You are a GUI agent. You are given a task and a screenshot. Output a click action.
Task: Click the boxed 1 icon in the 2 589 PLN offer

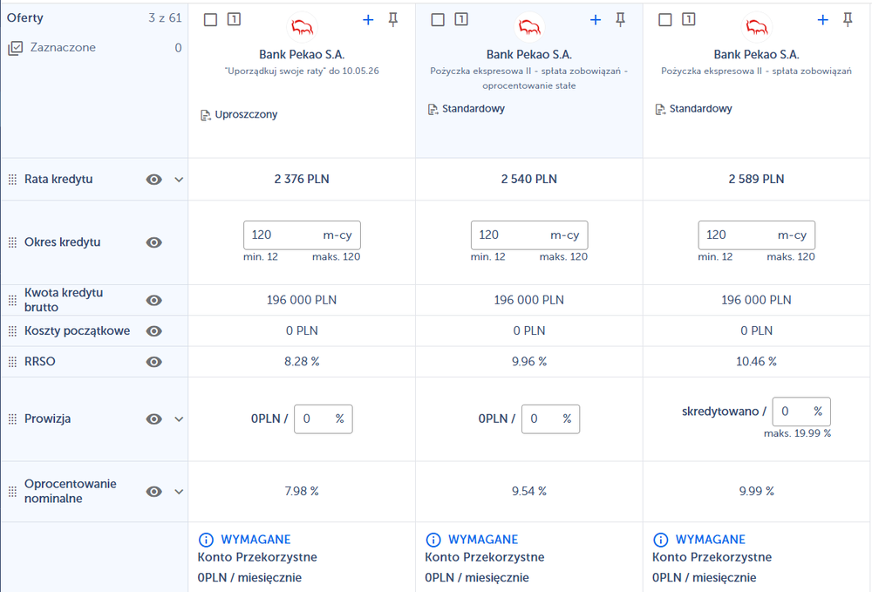pos(689,19)
